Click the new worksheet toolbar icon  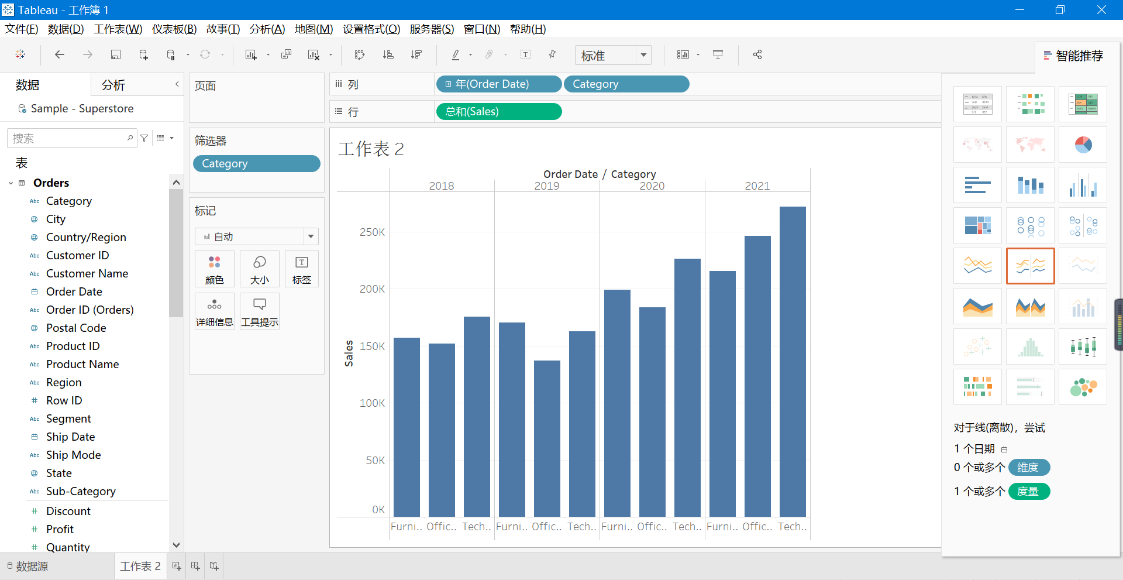click(251, 54)
